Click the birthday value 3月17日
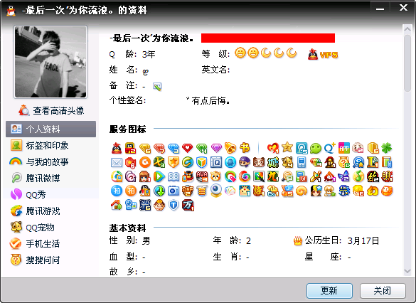This screenshot has height=303, width=416. [363, 240]
